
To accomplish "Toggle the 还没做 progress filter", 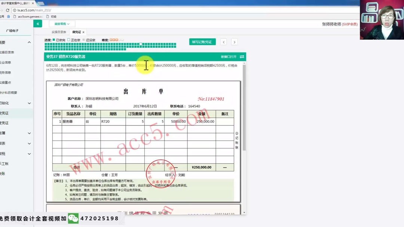I will [x=83, y=40].
